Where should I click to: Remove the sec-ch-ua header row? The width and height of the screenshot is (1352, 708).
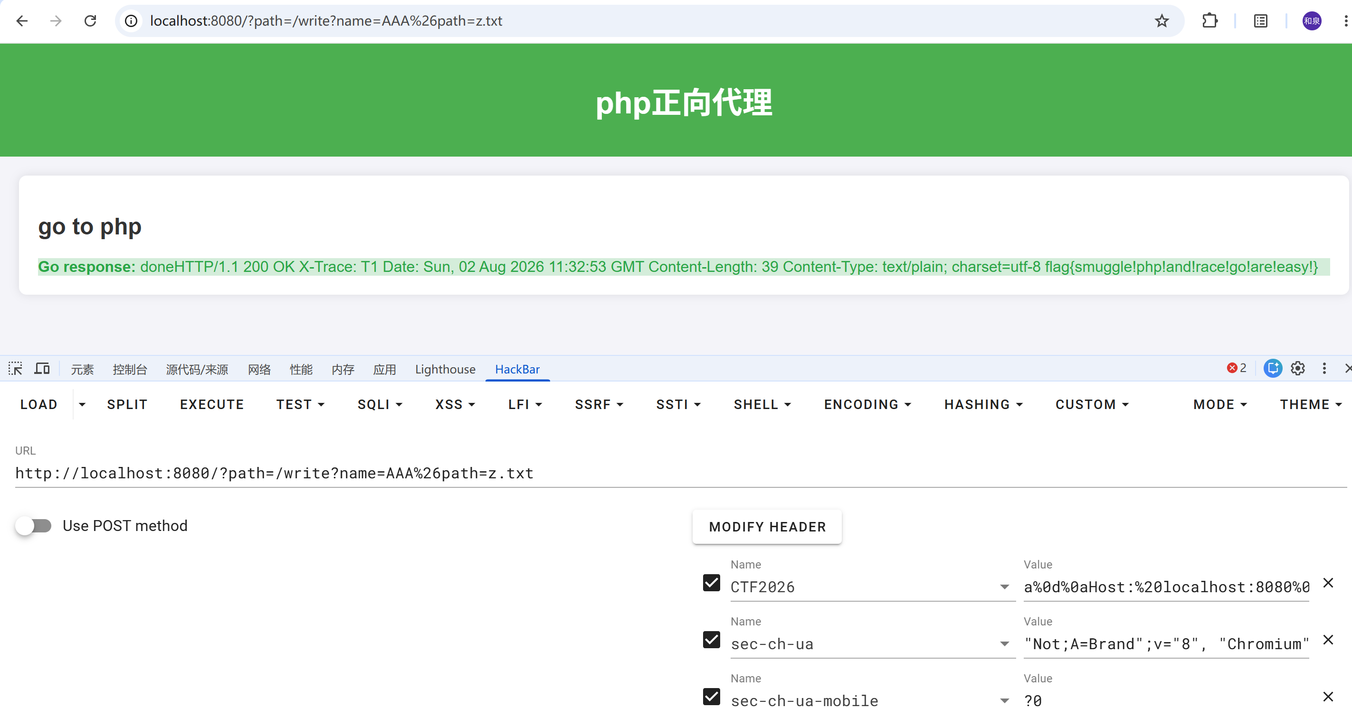coord(1328,640)
